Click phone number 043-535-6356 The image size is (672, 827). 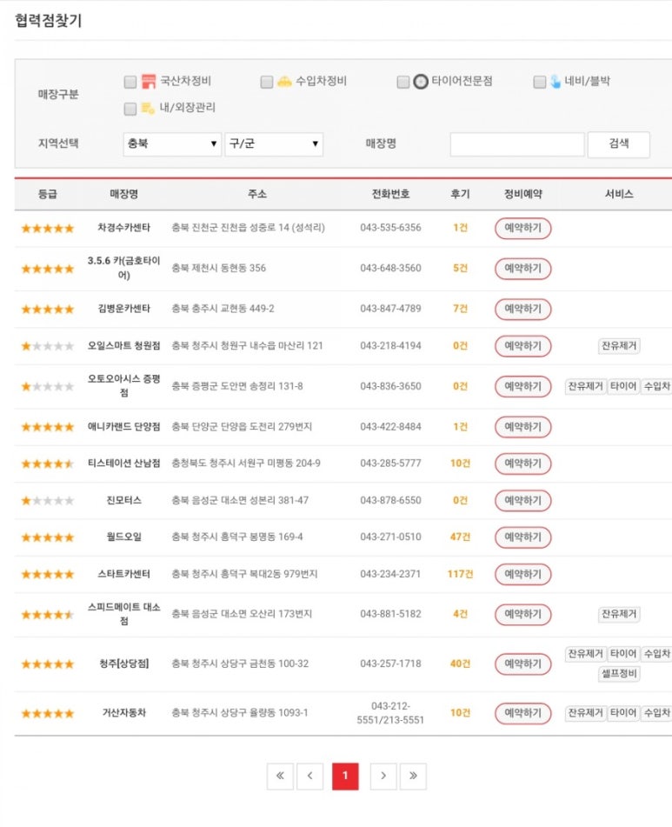click(390, 228)
